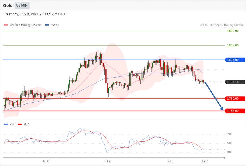Click the 1789.00 red support tag

235,99
